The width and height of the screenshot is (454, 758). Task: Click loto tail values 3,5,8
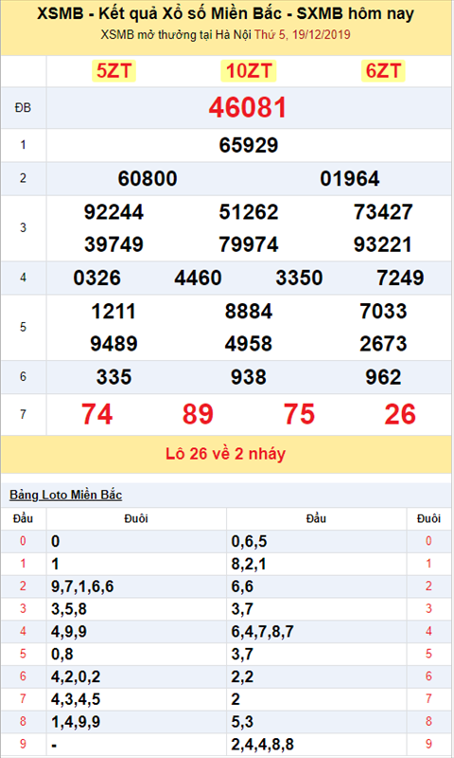point(69,609)
